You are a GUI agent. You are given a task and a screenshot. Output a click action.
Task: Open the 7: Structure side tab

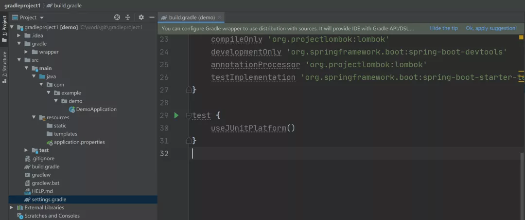4,67
